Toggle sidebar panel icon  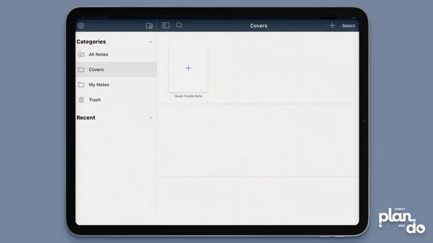166,25
